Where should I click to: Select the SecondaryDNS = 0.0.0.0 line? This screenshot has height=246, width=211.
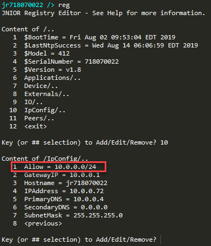[60, 207]
